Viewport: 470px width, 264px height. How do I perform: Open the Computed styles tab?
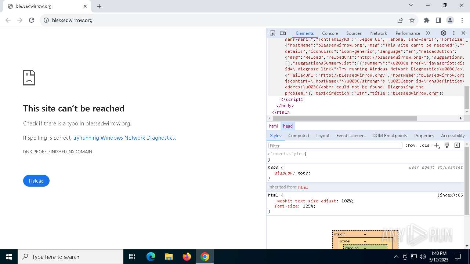(x=299, y=135)
